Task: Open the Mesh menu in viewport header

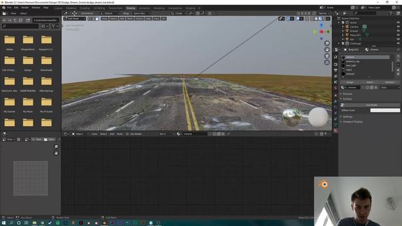Action: tap(130, 19)
